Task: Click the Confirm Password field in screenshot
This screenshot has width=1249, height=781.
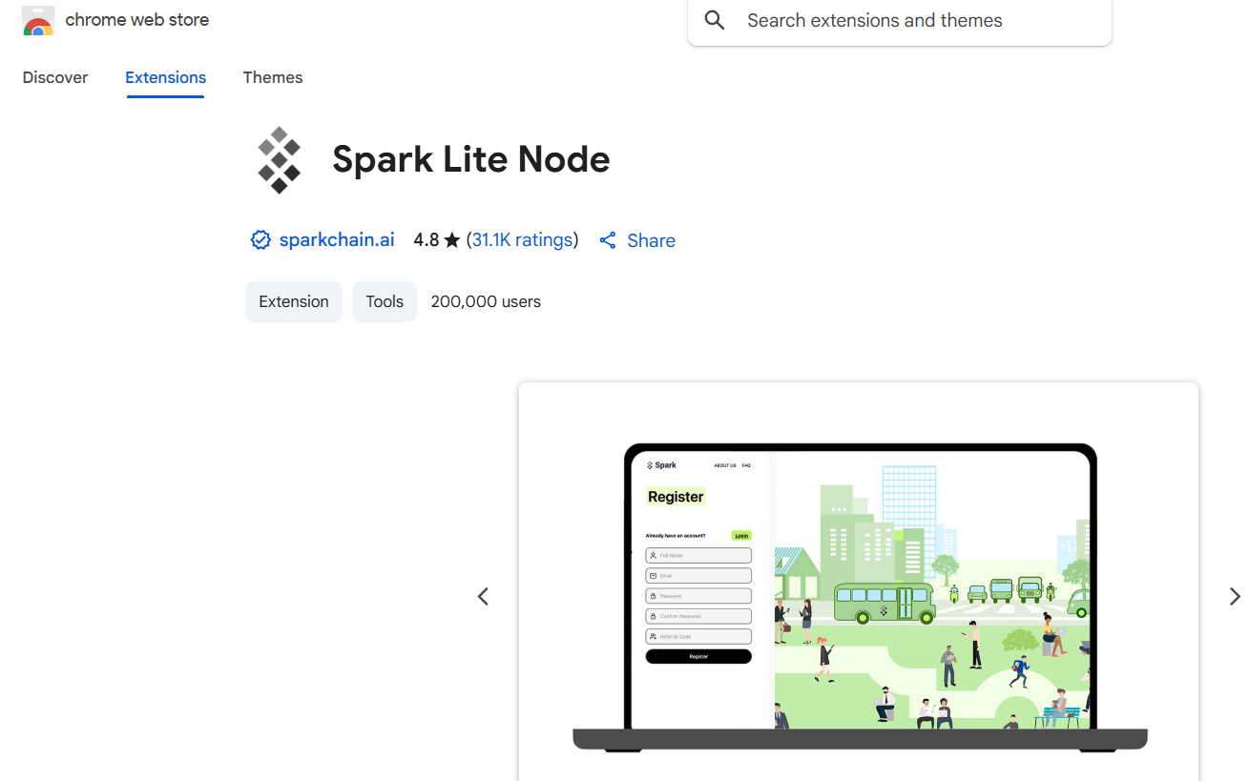Action: pos(698,616)
